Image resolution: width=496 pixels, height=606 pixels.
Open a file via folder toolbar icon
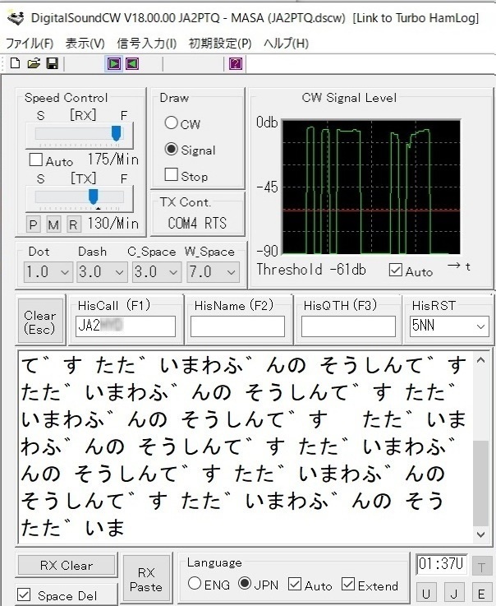[34, 63]
